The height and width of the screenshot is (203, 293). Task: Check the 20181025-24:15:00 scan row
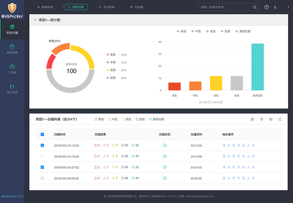coord(42,156)
